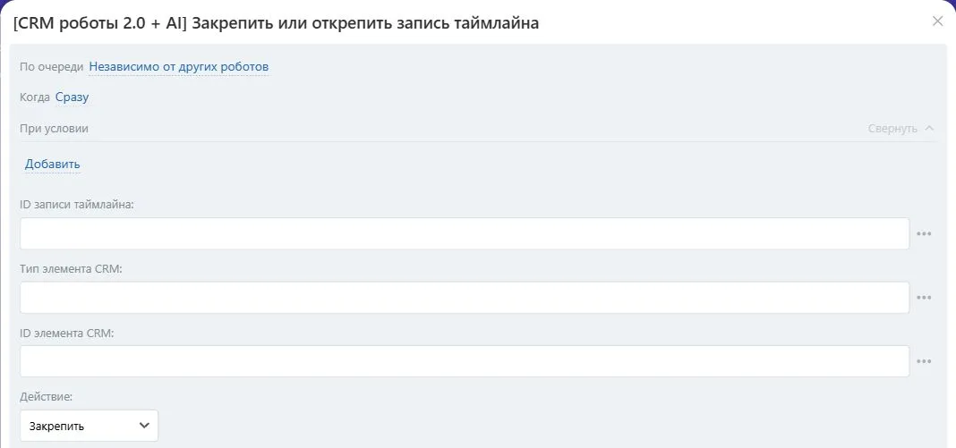This screenshot has width=956, height=448.
Task: Open the Действие dropdown showing Закрепить
Action: tap(89, 426)
